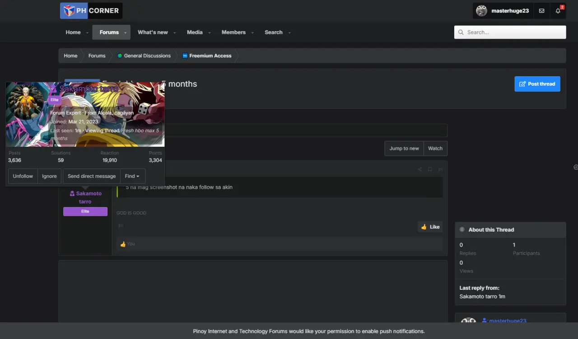Open the Search navigation tab

point(274,33)
